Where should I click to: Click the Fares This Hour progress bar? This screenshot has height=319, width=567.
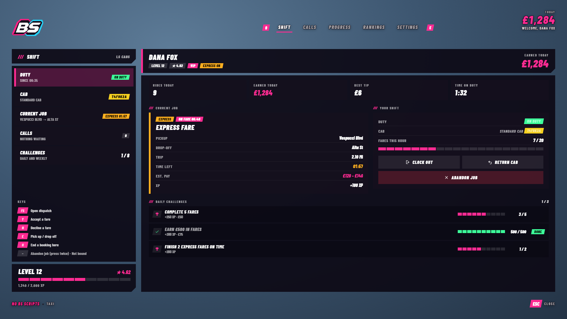tap(461, 149)
